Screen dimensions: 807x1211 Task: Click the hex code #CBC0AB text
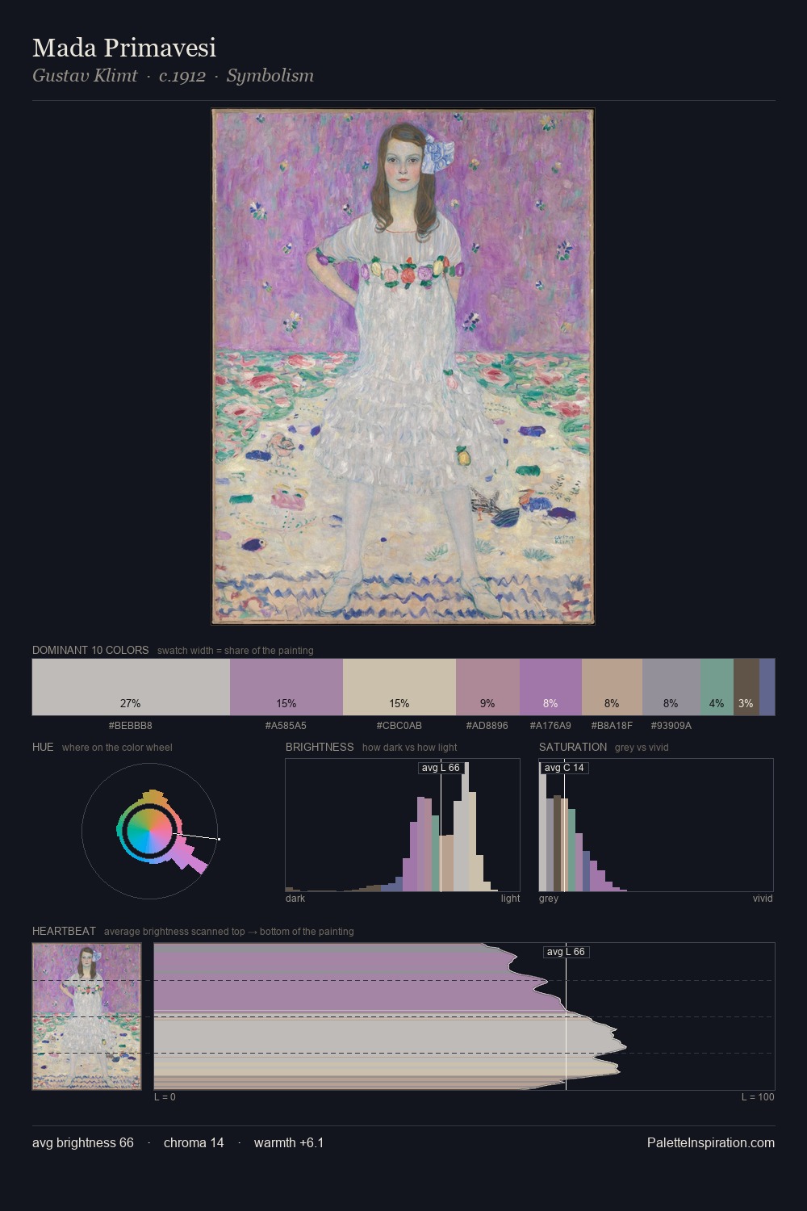tap(399, 725)
